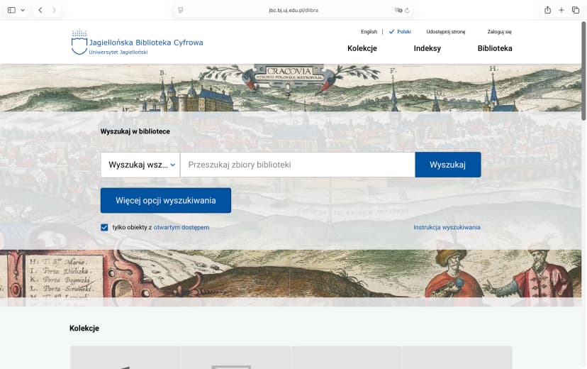587x369 pixels.
Task: Expand the sidebar dropdown chevron in Safari
Action: click(23, 10)
